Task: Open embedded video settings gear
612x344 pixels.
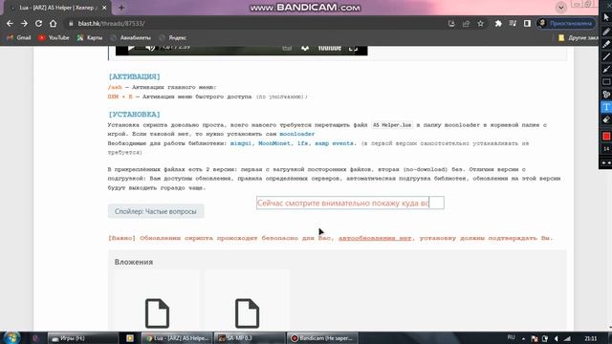Action: pos(305,48)
